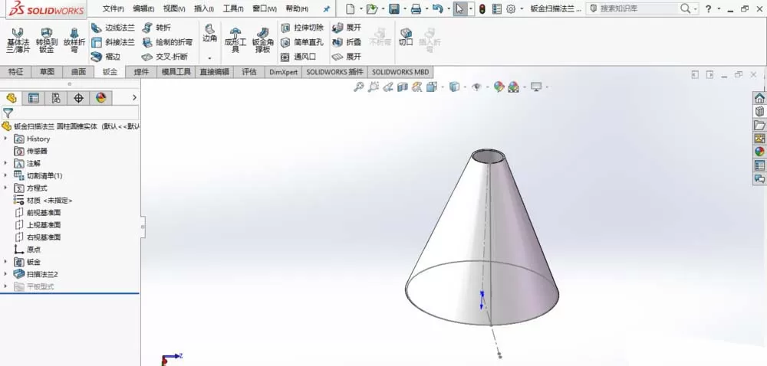Toggle the pin on the menu bar

click(x=327, y=8)
